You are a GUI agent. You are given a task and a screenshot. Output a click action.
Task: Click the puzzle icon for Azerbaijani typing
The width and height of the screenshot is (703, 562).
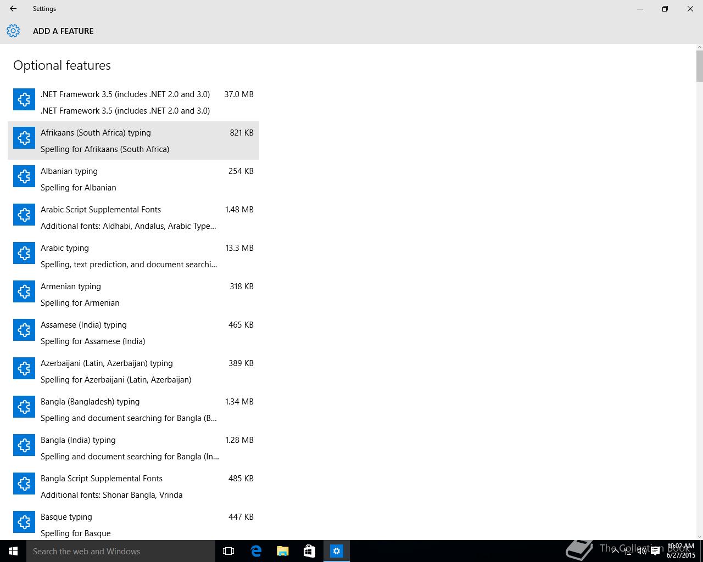pos(24,368)
